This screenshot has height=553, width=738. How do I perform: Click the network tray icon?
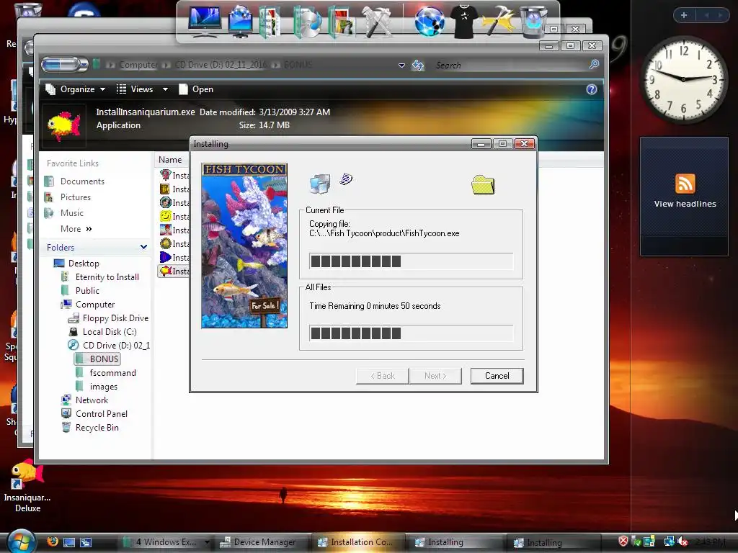pyautogui.click(x=669, y=541)
